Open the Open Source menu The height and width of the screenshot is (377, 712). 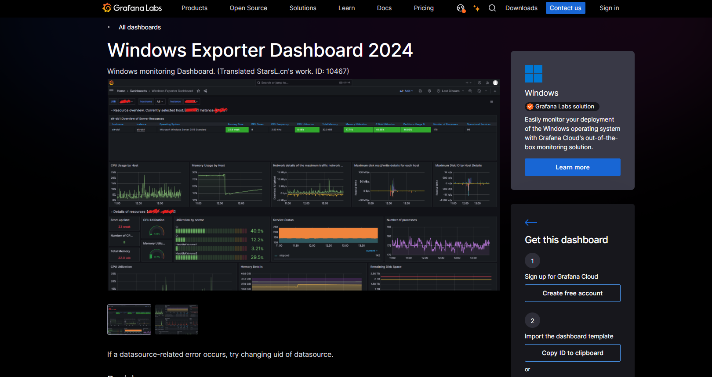pos(248,8)
